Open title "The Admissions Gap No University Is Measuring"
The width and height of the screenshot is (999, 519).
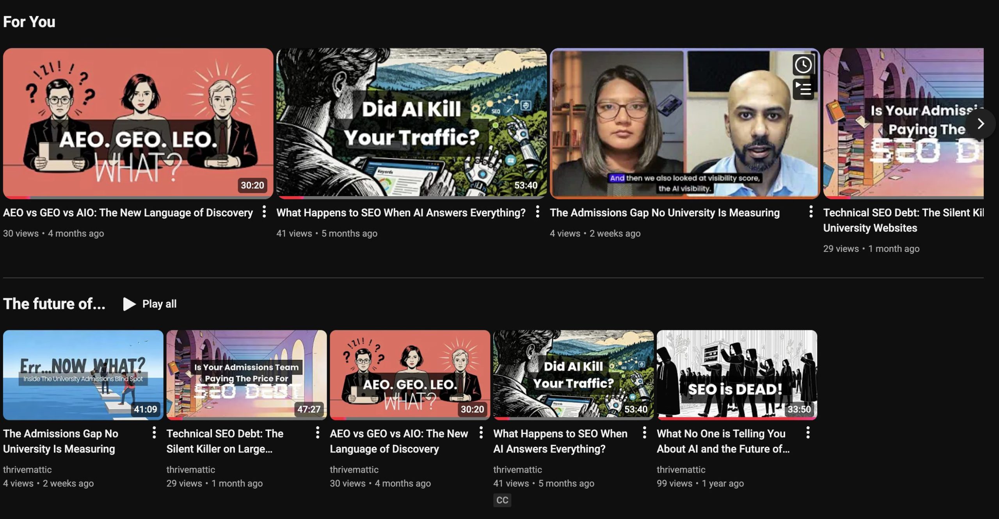point(663,213)
